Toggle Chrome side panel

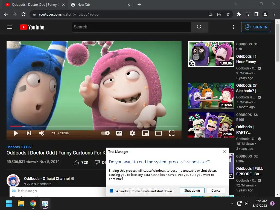point(256,14)
